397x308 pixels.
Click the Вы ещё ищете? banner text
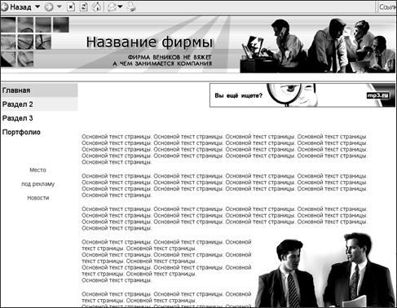(x=239, y=95)
